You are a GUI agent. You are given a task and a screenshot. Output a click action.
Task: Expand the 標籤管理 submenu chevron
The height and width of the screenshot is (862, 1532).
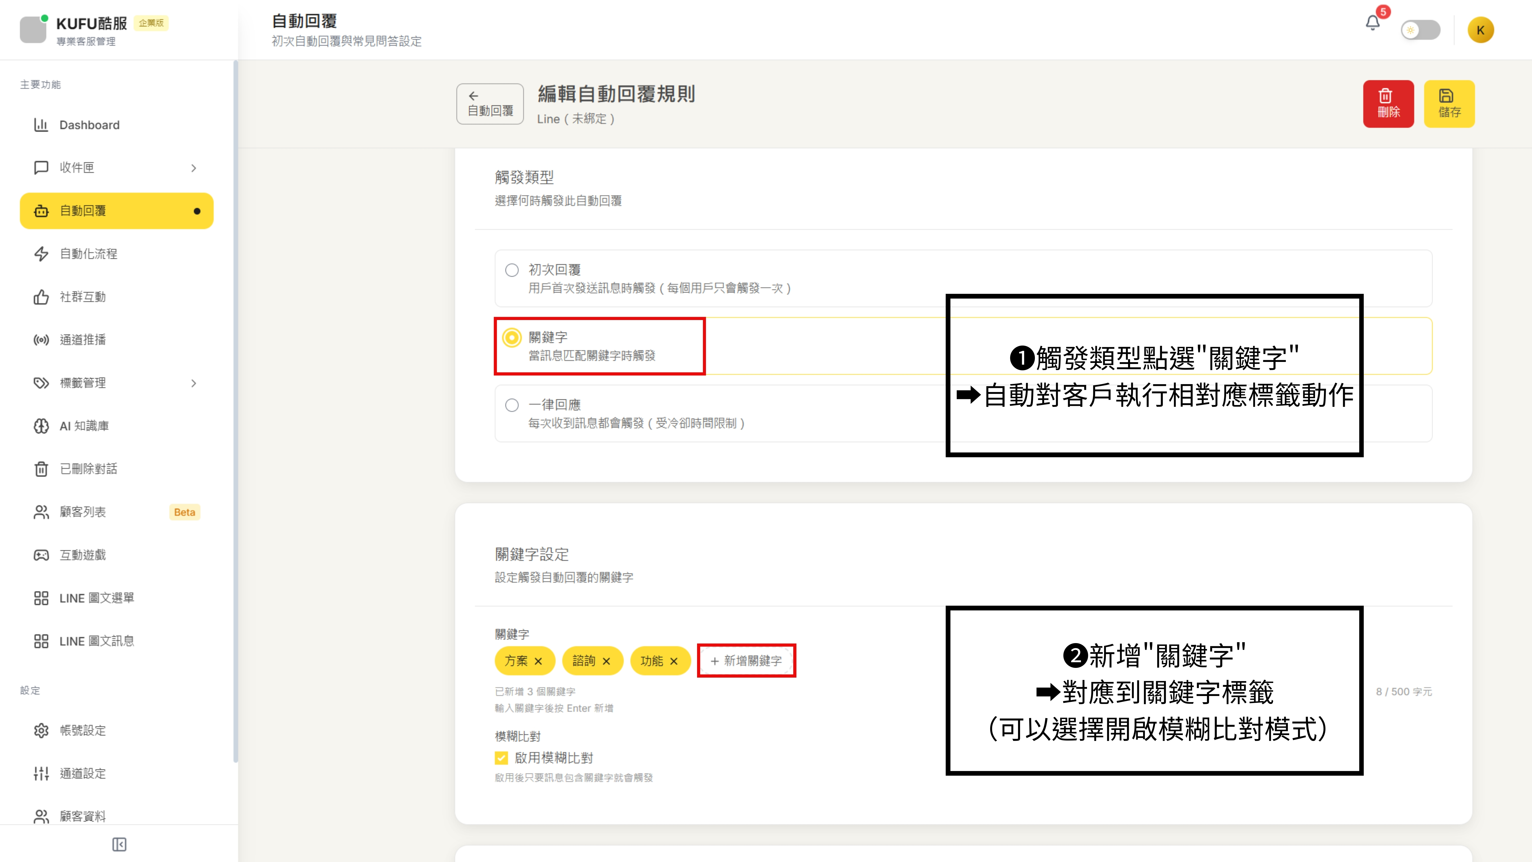click(x=193, y=383)
